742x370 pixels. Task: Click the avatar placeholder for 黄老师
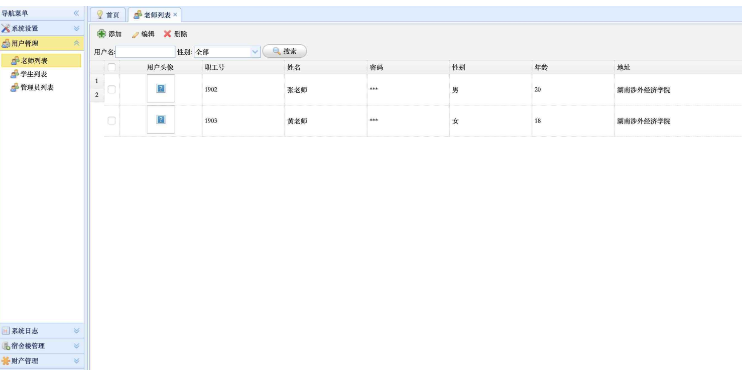click(x=161, y=119)
